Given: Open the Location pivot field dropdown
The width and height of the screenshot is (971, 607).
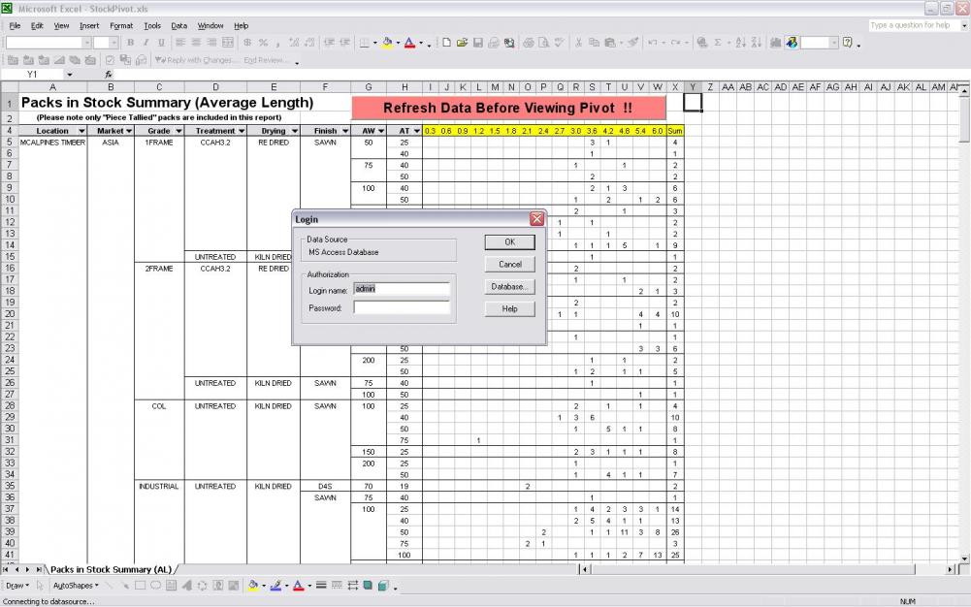Looking at the screenshot, I should coord(81,131).
